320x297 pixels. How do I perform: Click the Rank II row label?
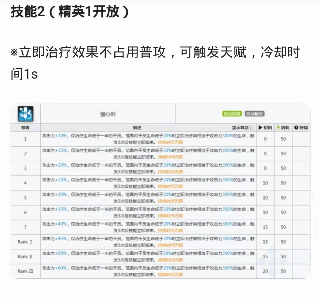point(25,257)
